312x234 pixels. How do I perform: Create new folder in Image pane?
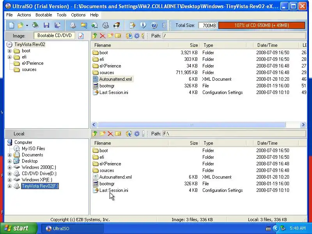point(110,36)
